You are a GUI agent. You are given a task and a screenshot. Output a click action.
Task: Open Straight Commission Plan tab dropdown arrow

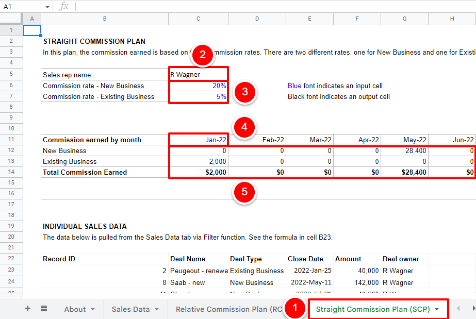tap(437, 309)
